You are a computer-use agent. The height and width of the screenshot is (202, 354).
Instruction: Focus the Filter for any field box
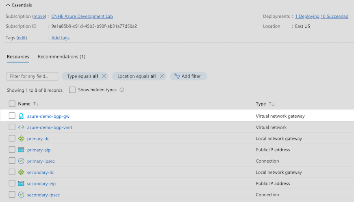pos(32,76)
